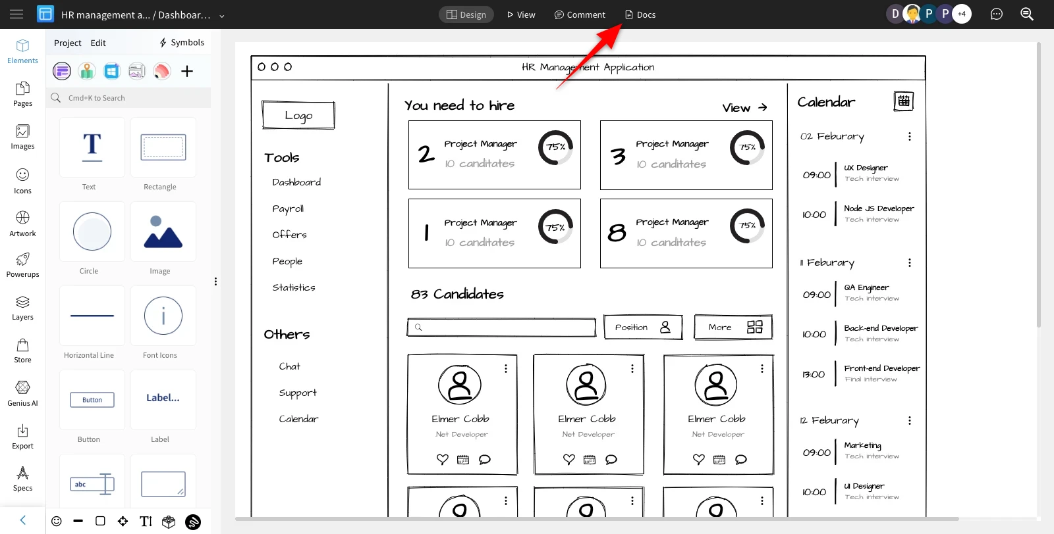Viewport: 1054px width, 534px height.
Task: Click collaborator avatar D
Action: [895, 14]
